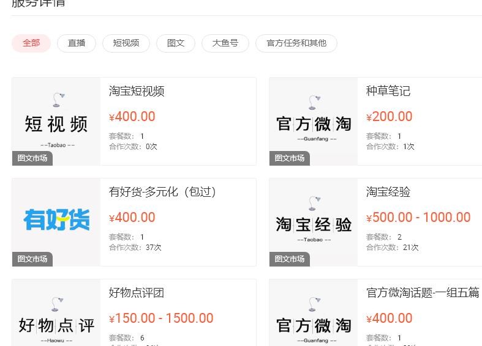The image size is (482, 346).
Task: Open the 淘宝短视频 service title
Action: (137, 91)
